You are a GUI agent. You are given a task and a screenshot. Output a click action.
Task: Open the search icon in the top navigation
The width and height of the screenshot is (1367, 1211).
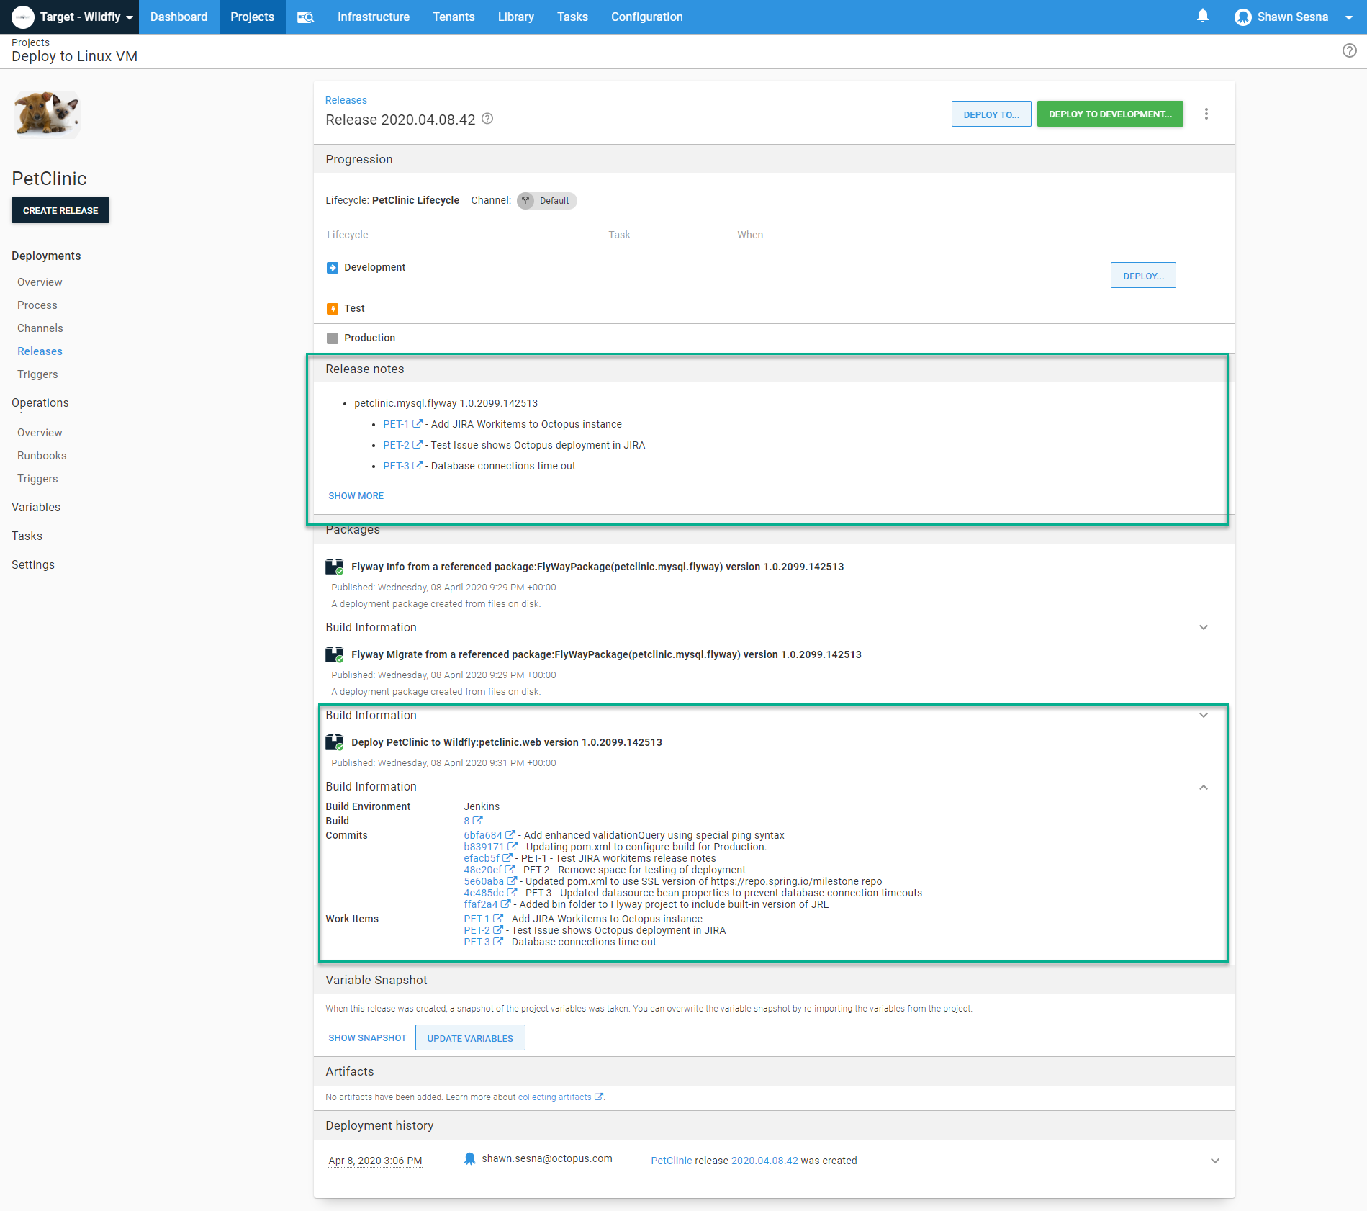(x=305, y=17)
